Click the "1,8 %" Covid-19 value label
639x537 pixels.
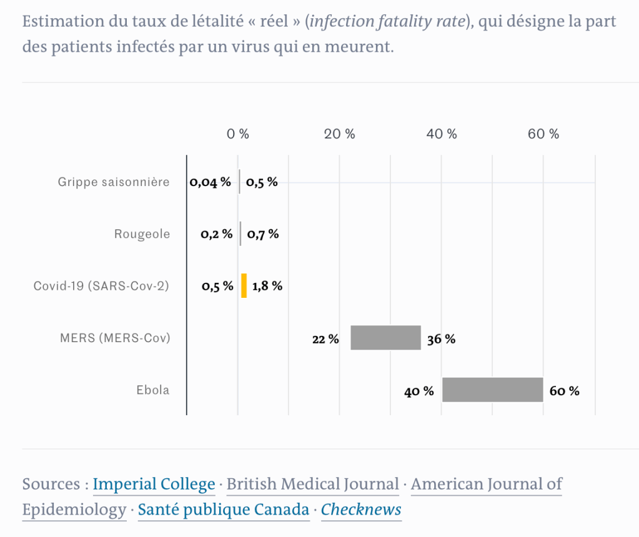[x=267, y=286]
